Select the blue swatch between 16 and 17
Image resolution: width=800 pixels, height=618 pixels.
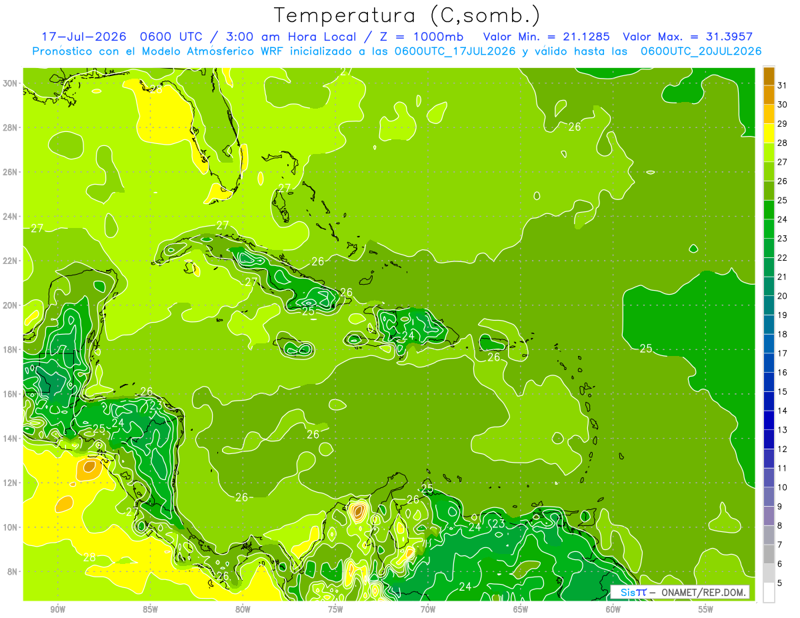point(769,363)
